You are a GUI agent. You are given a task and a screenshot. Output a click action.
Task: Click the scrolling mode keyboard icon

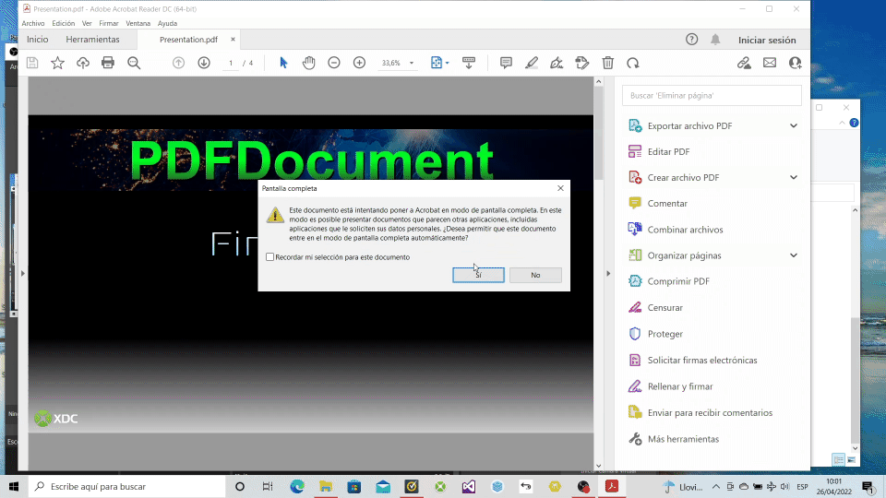coord(469,63)
